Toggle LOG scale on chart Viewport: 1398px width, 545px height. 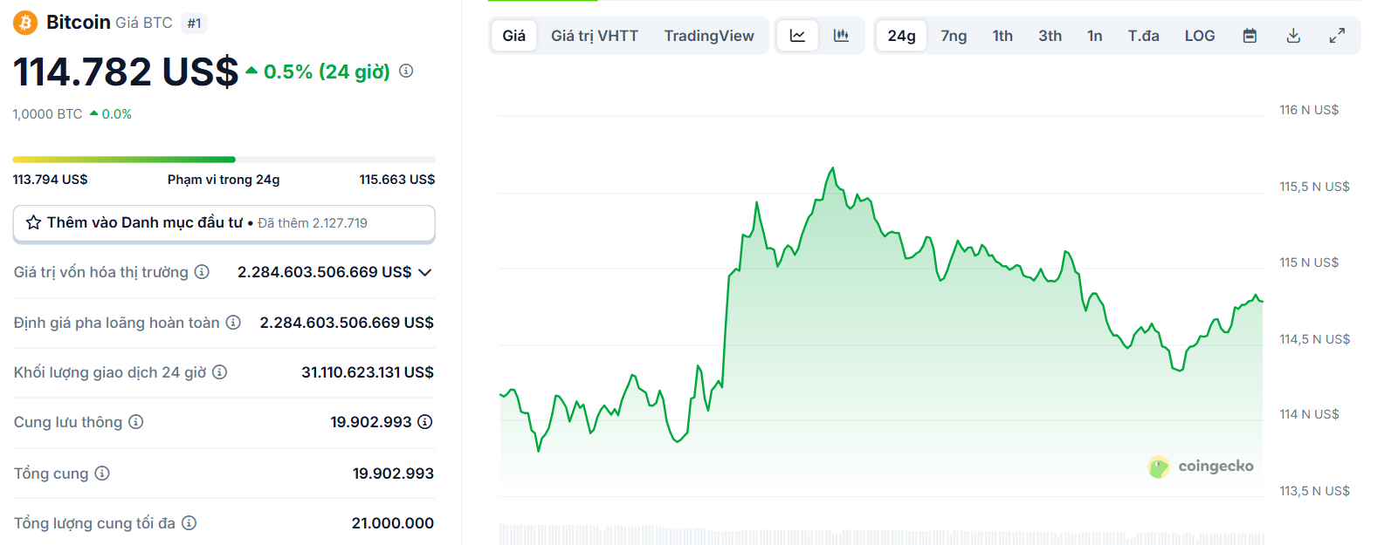1200,36
